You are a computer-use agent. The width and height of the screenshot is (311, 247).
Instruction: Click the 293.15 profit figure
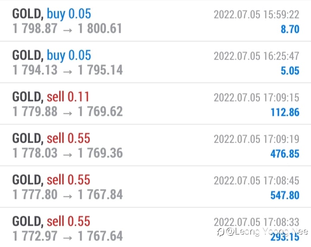click(285, 237)
